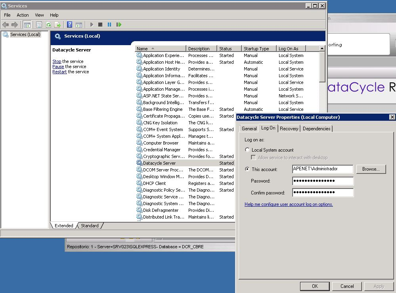Click gear icon of Disk Defragmenter row

pyautogui.click(x=139, y=210)
